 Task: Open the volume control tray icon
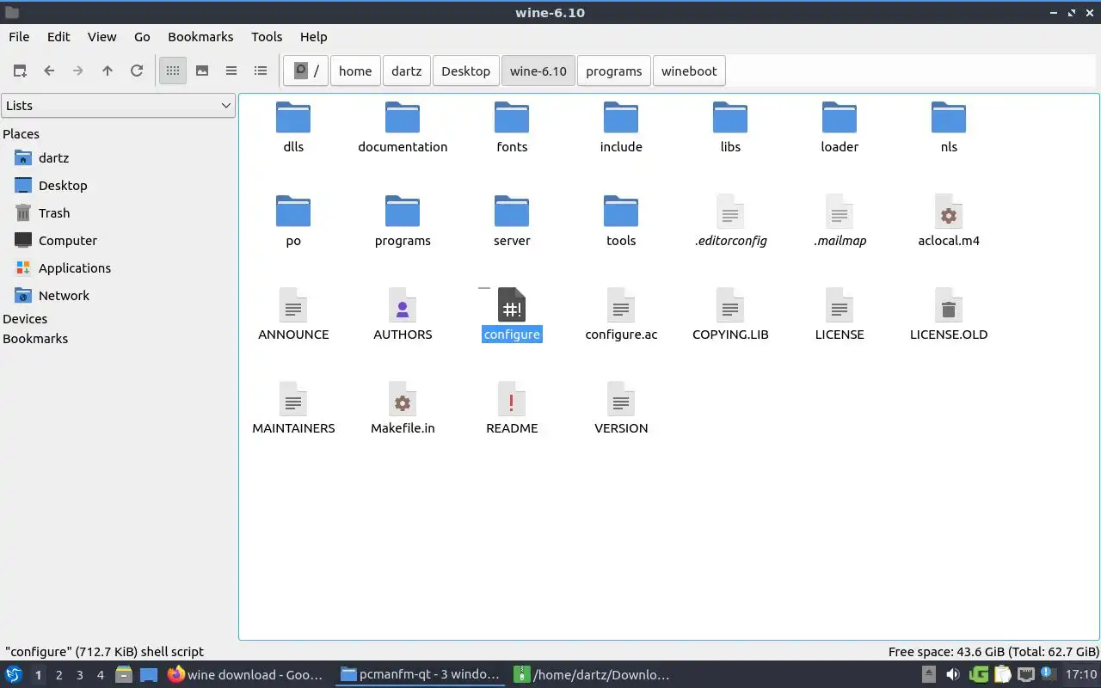[x=953, y=675]
